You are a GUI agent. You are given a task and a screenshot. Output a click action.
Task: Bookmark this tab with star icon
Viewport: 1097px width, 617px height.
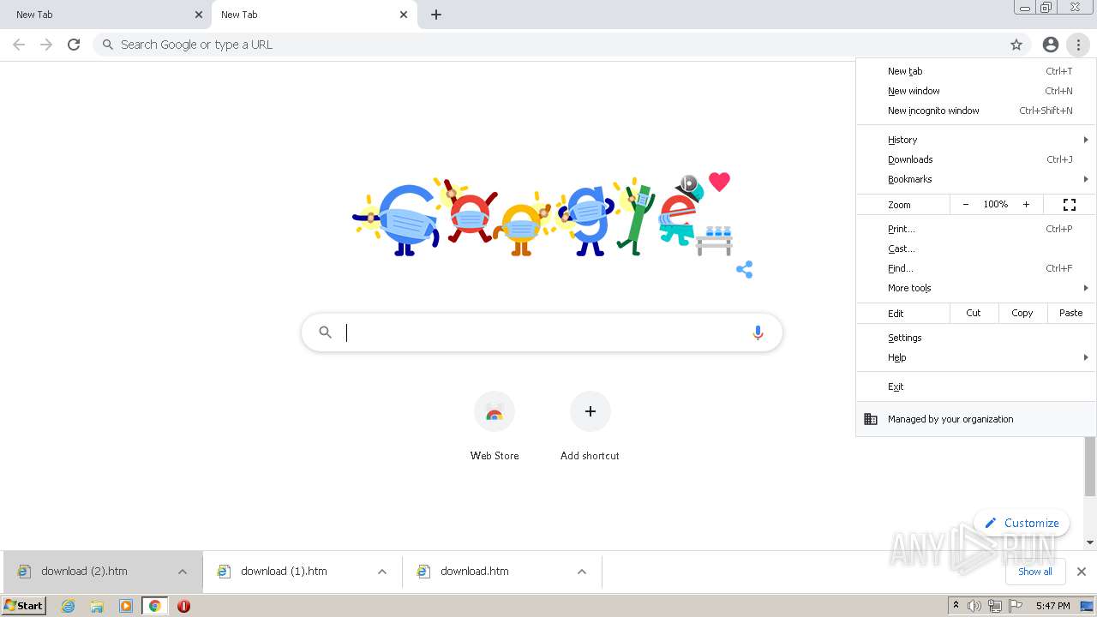(x=1016, y=45)
